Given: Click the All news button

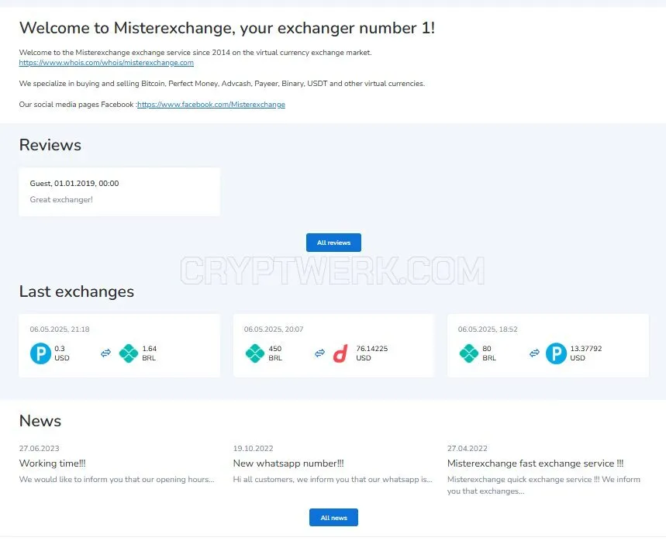Looking at the screenshot, I should [333, 518].
